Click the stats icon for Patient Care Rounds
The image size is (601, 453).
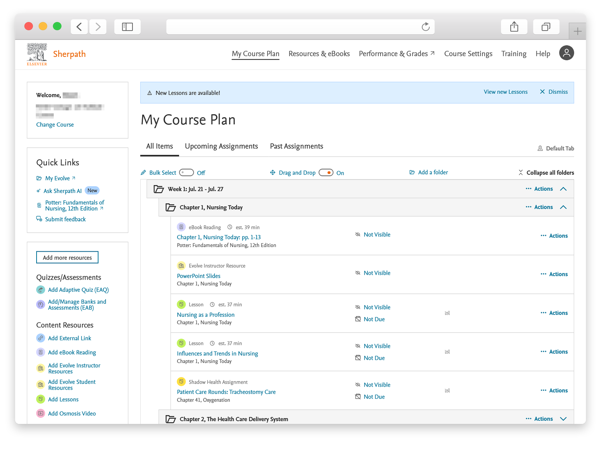pos(447,391)
